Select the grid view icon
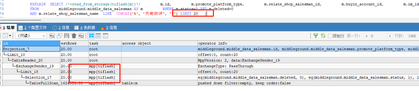Screen dimensions: 419x91 [x=91, y=36]
